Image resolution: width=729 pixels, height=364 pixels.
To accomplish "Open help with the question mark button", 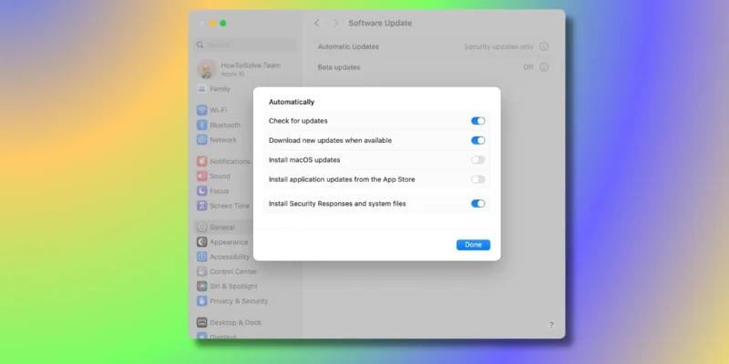I will [x=551, y=325].
